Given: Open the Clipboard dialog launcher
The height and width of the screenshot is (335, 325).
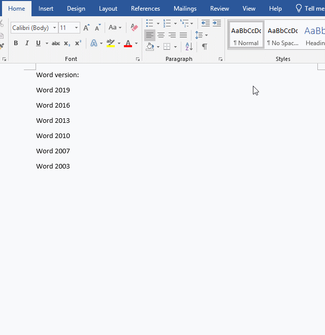Looking at the screenshot, I should (4, 59).
